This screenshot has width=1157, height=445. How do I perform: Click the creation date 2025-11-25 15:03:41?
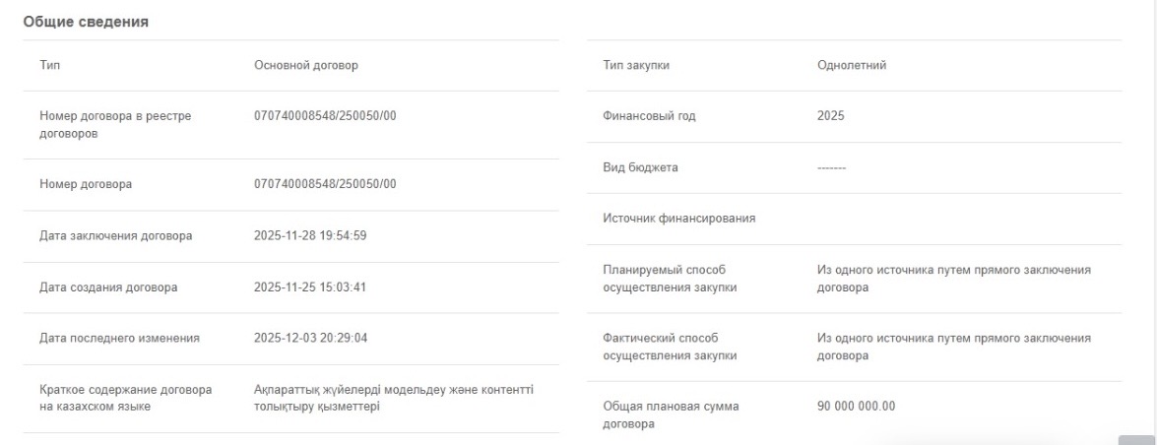click(x=310, y=287)
